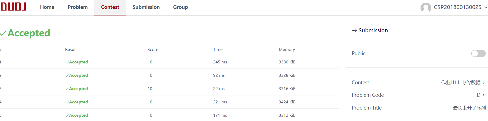488x121 pixels.
Task: Click the checkmark icon for test case 3
Action: tap(67, 89)
